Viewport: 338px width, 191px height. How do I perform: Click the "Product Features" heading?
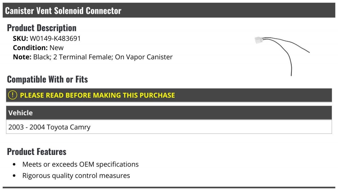click(37, 152)
